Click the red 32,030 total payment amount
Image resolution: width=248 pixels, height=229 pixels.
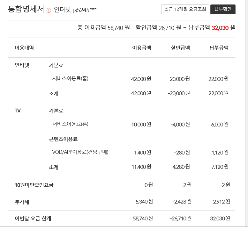220,28
